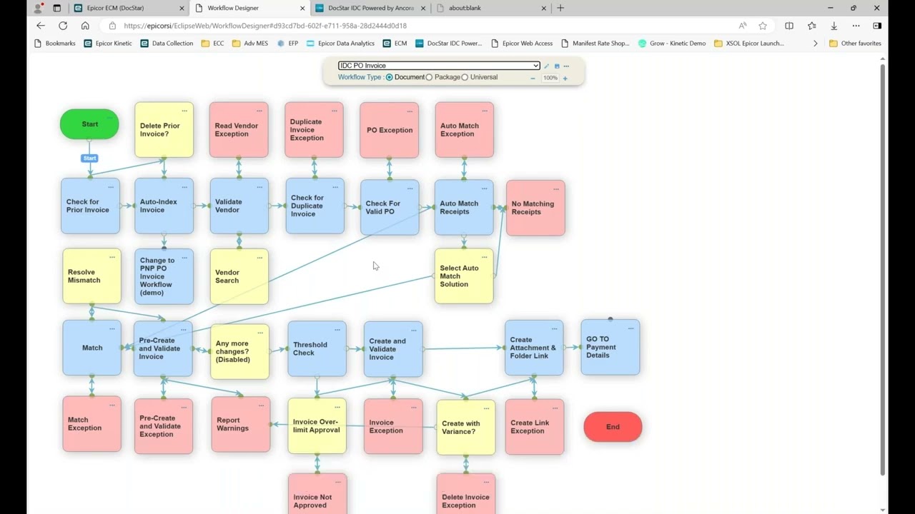Screen dimensions: 915x514
Task: Open ellipsis menu on GO TO Payment Details
Action: [630, 328]
